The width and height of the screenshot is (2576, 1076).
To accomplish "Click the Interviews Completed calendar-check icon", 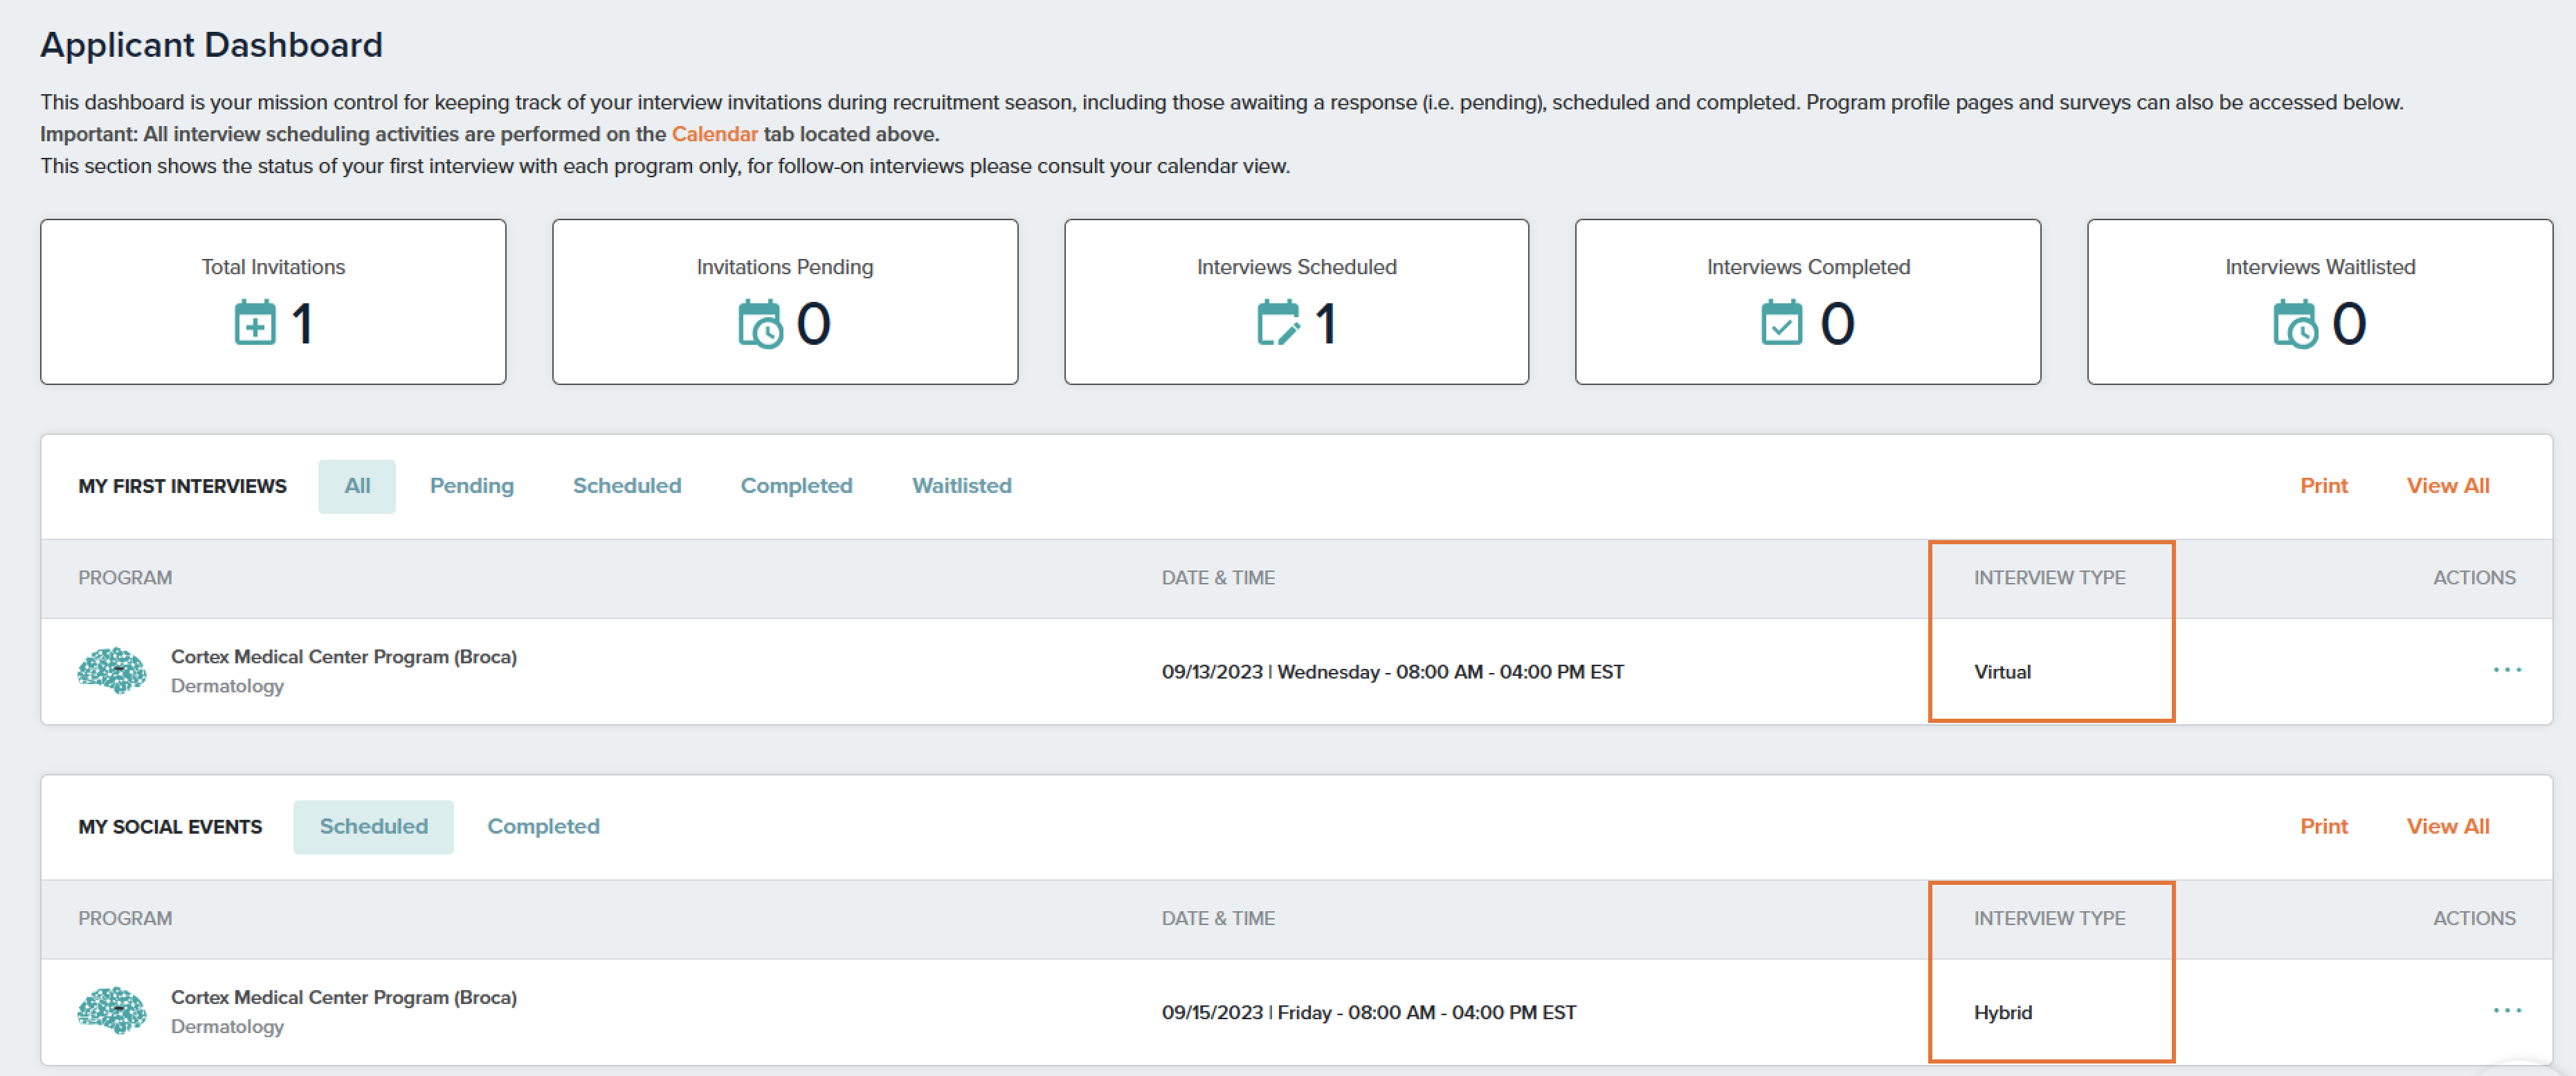I will tap(1781, 323).
